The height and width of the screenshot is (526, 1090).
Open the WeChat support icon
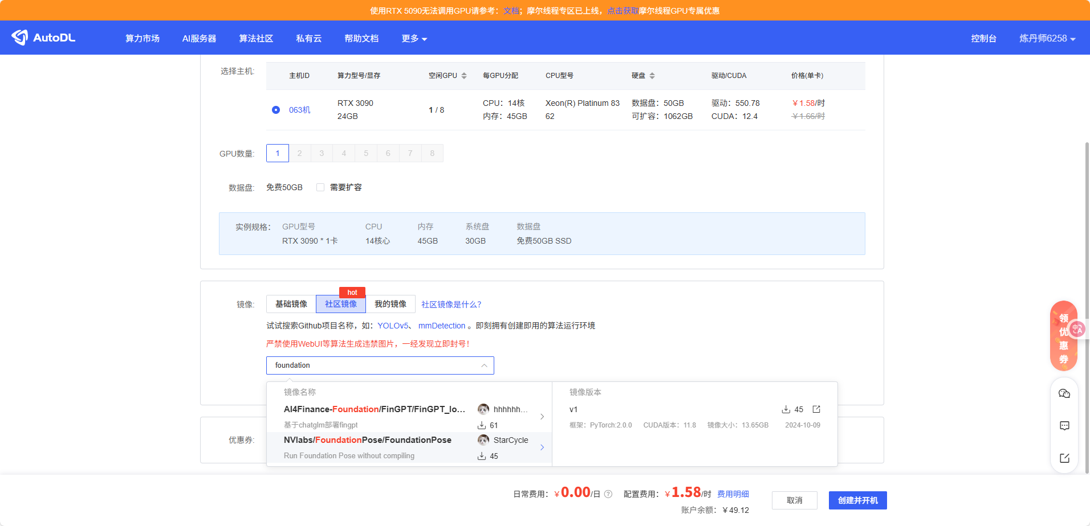coord(1064,394)
